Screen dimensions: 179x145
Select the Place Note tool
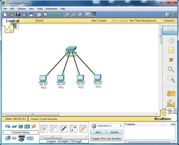(x=171, y=50)
